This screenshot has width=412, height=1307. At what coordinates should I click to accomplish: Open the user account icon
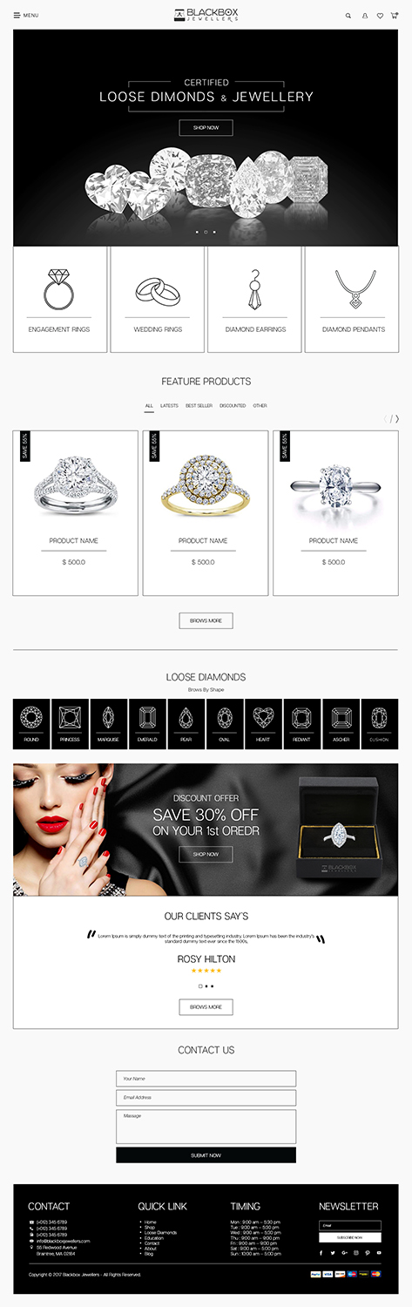[x=365, y=16]
